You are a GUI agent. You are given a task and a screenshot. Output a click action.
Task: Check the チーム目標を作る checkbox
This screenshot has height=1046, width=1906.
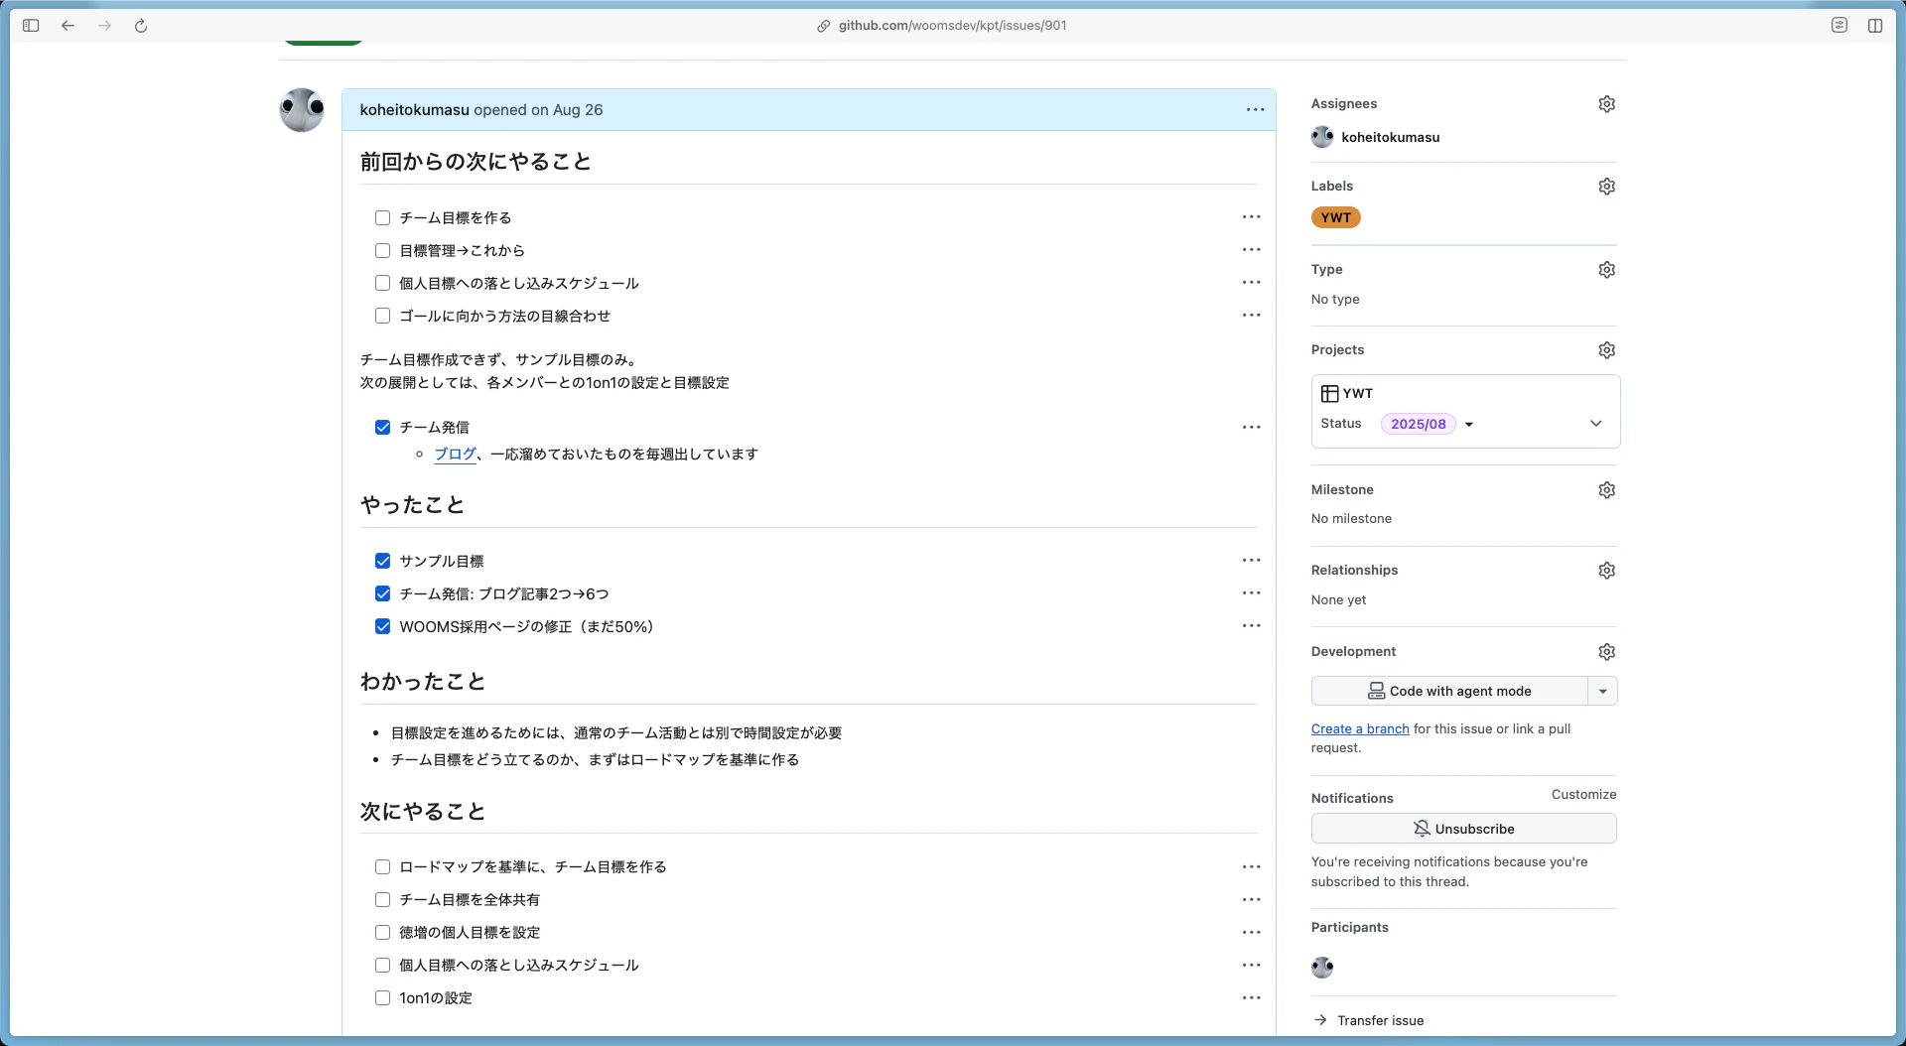382,218
